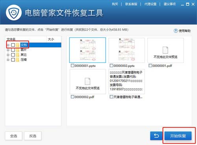
Task: Select the 00000002.pptx preview thumbnail
Action: click(126, 50)
